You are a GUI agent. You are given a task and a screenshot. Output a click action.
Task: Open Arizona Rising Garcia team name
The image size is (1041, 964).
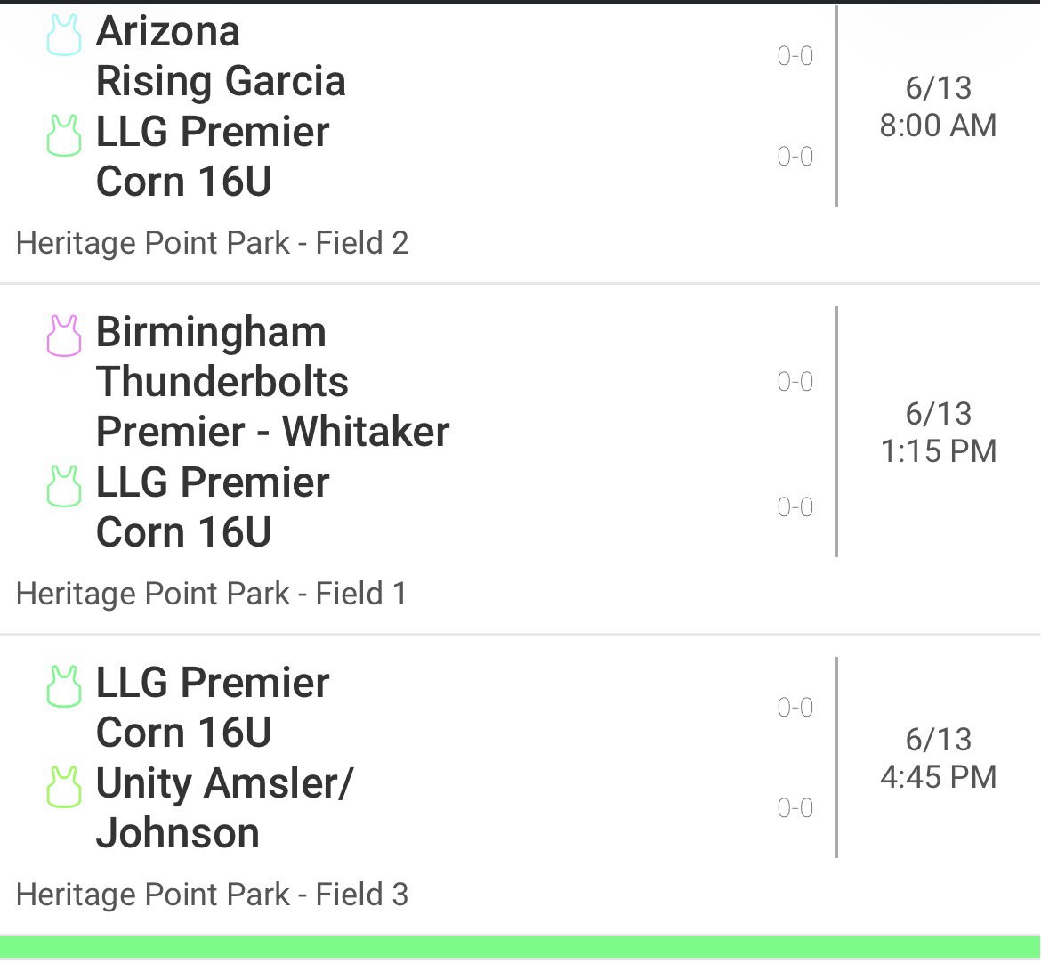click(x=221, y=56)
